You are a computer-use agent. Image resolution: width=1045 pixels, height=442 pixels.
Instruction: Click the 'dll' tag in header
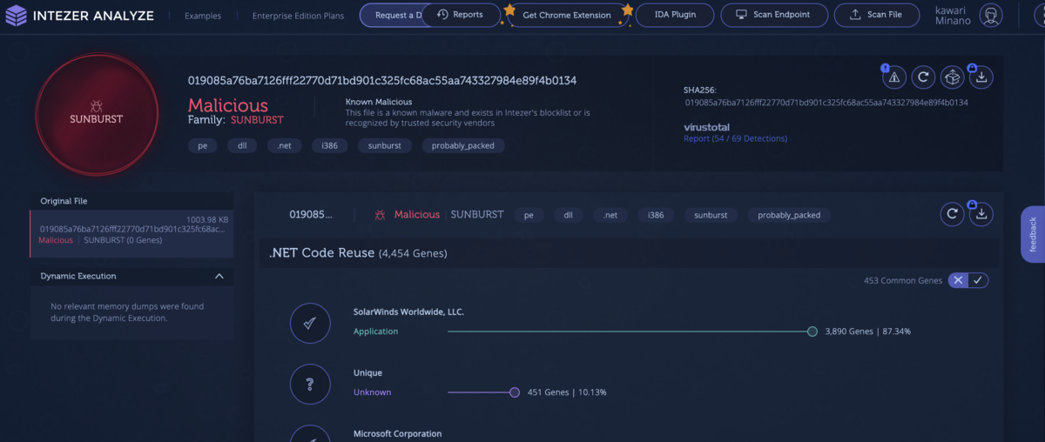pyautogui.click(x=242, y=145)
